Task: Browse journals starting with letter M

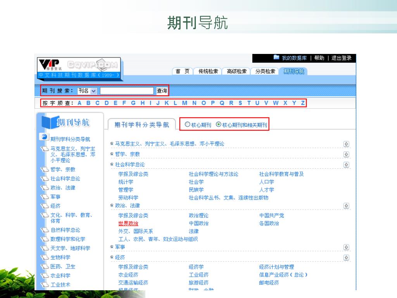Action: point(185,103)
